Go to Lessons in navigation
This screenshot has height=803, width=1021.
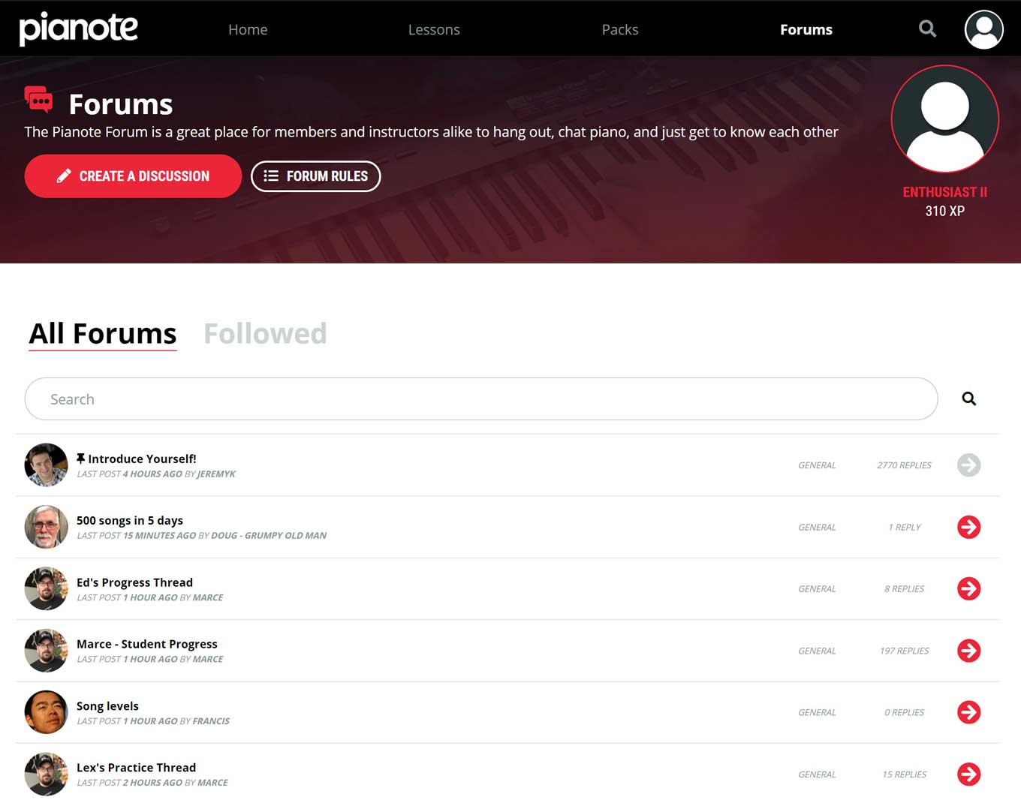(434, 29)
